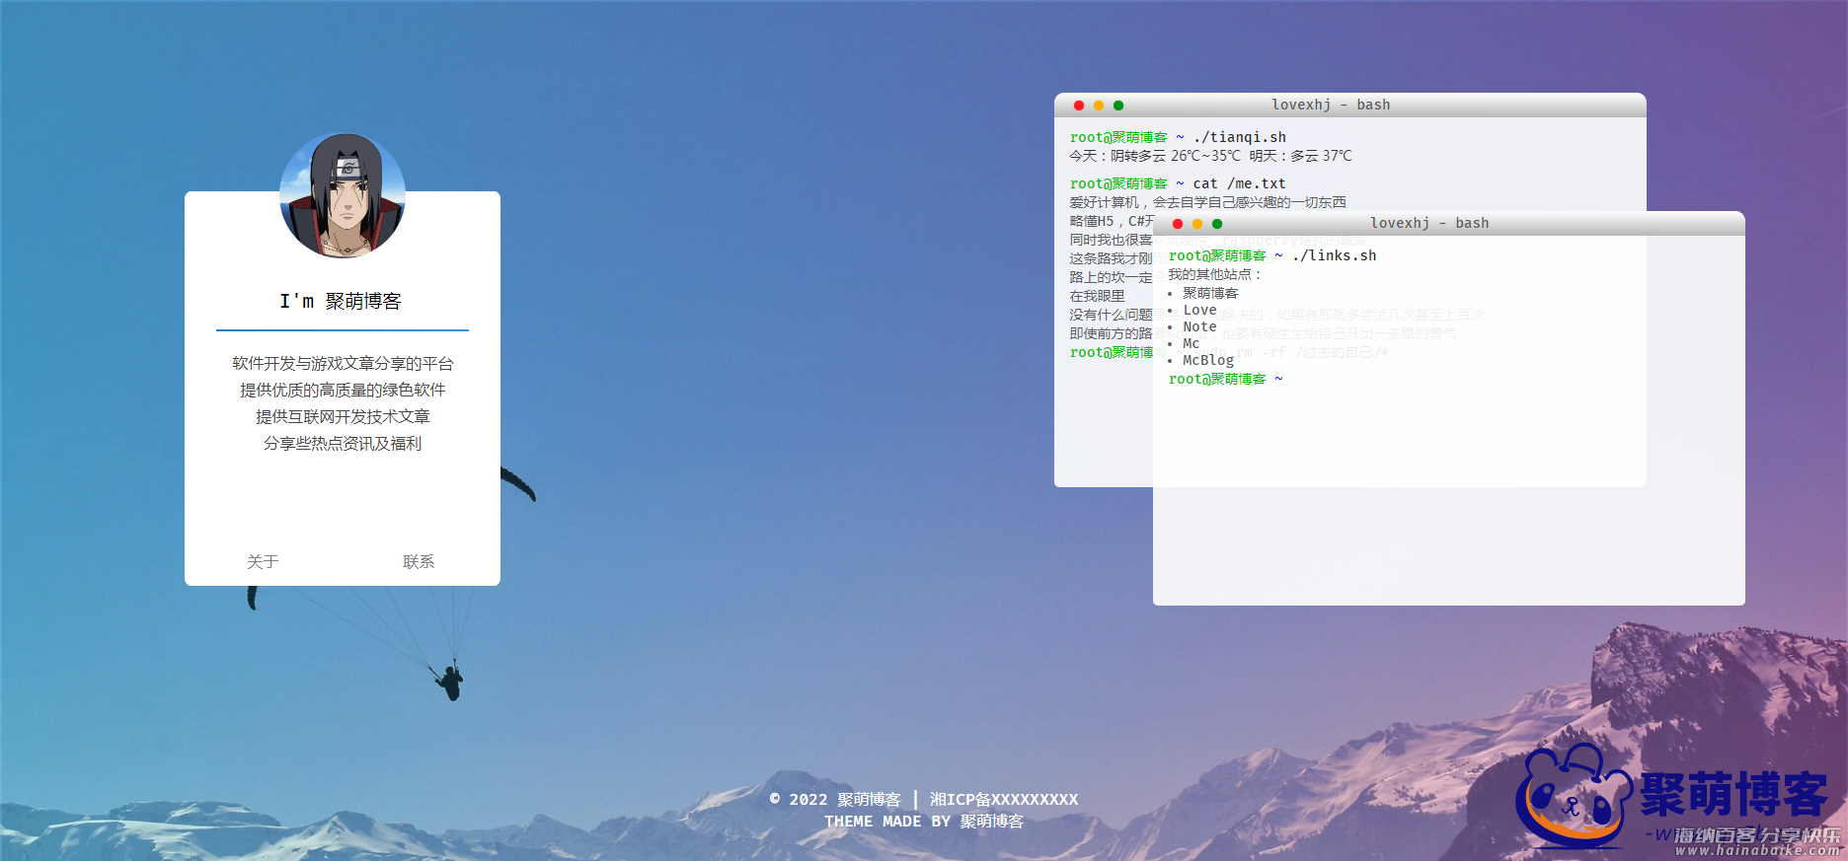
Task: Click green maximize dot on front terminal
Action: point(1217,224)
